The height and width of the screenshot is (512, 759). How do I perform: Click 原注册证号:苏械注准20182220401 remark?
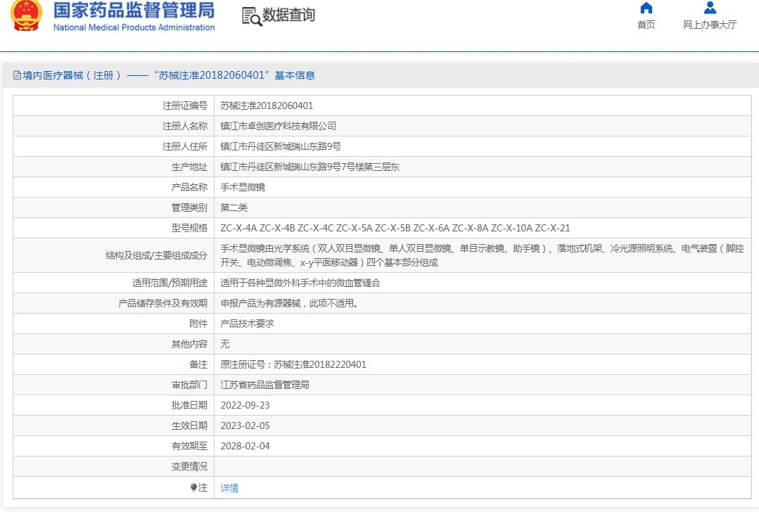[x=293, y=364]
